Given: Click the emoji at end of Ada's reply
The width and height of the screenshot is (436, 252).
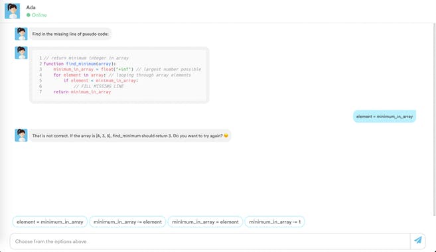Looking at the screenshot, I should pos(226,135).
